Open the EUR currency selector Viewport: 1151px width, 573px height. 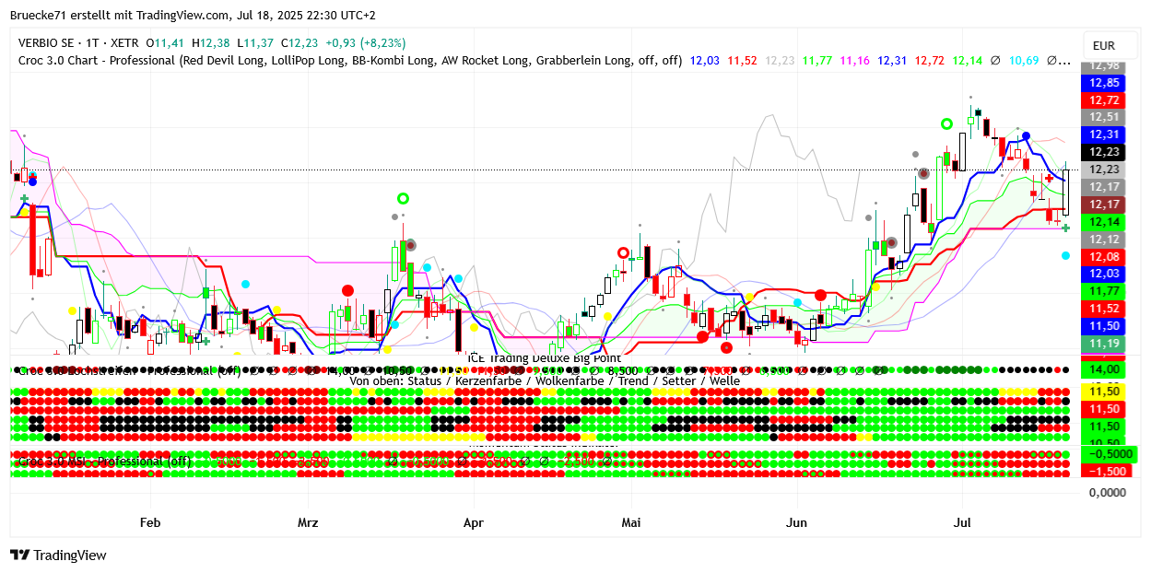point(1103,46)
